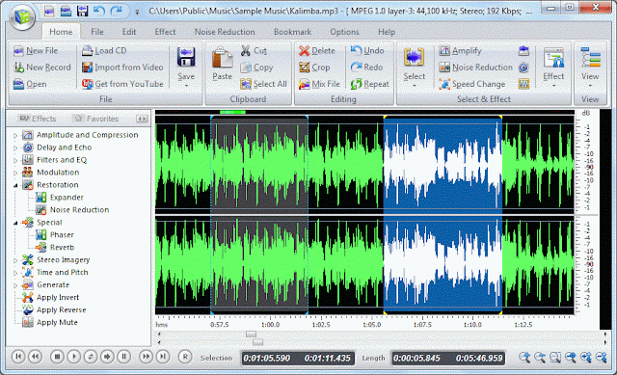Open the Save dropdown arrow

click(x=186, y=85)
